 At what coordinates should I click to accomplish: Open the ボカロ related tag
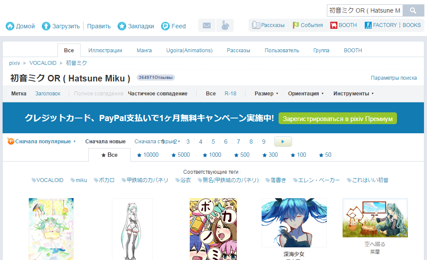pyautogui.click(x=104, y=180)
